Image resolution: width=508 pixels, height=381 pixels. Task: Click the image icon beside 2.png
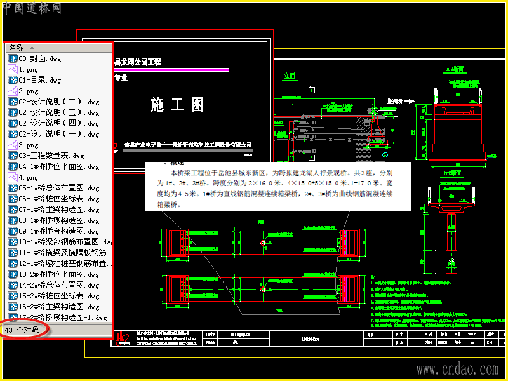pos(13,91)
